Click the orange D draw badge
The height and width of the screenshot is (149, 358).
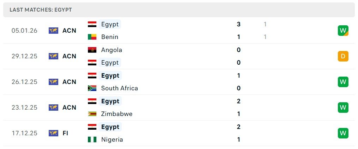click(x=343, y=56)
